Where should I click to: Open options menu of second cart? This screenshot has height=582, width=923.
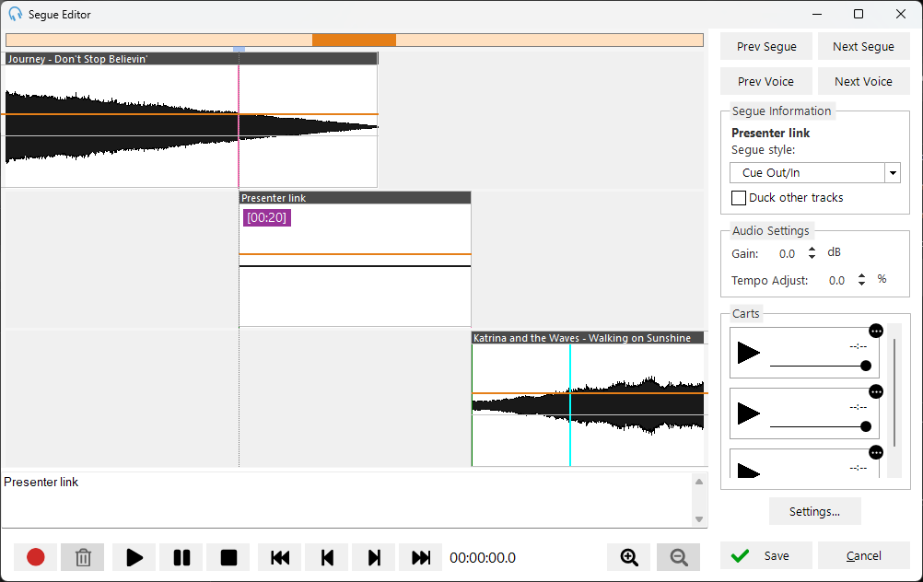coord(876,392)
